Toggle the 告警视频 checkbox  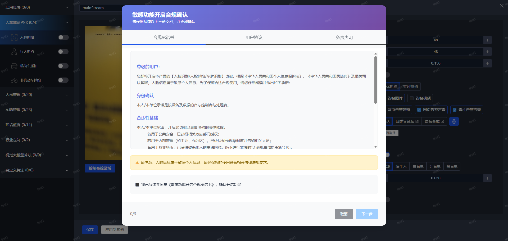pos(412,98)
